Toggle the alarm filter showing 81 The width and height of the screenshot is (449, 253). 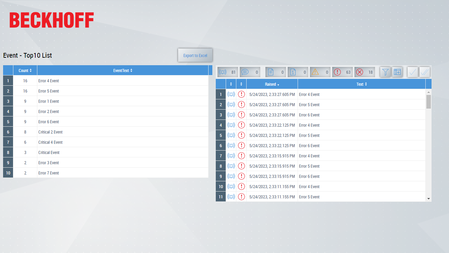(228, 72)
